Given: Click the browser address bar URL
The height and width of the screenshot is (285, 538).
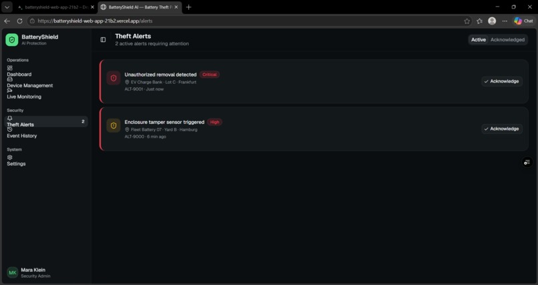Looking at the screenshot, I should pos(95,21).
